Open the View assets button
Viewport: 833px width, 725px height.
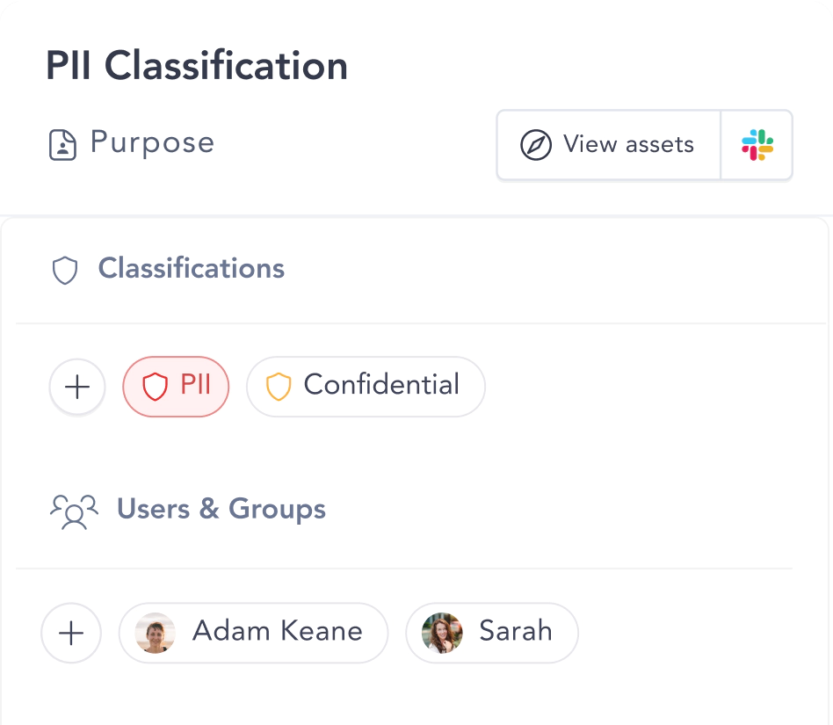coord(608,145)
